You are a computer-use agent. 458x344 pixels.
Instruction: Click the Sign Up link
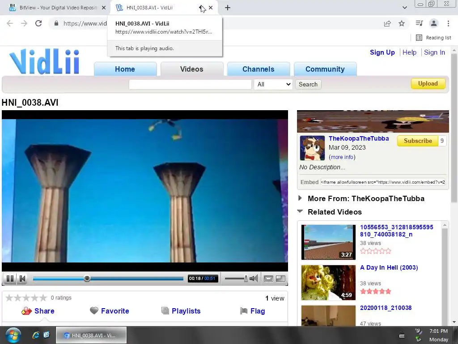pyautogui.click(x=382, y=52)
